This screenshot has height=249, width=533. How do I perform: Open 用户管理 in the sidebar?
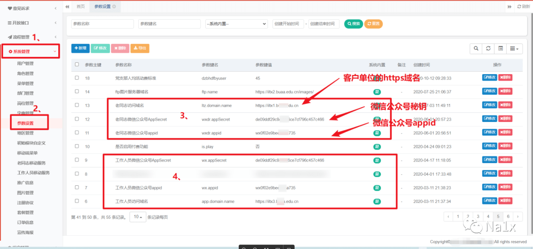tap(25, 63)
